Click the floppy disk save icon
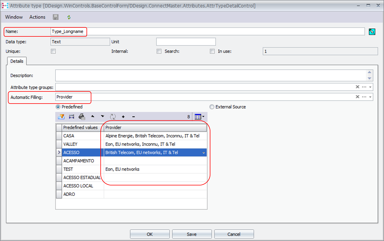 pyautogui.click(x=56, y=17)
